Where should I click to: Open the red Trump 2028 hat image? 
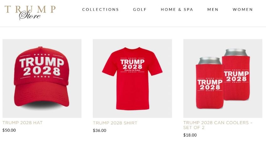42,78
